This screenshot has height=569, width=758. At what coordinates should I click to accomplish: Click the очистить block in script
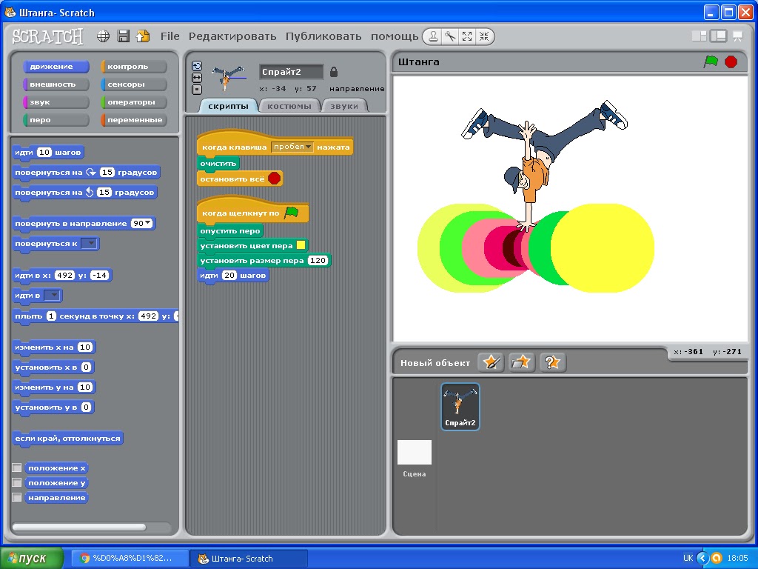pyautogui.click(x=218, y=164)
